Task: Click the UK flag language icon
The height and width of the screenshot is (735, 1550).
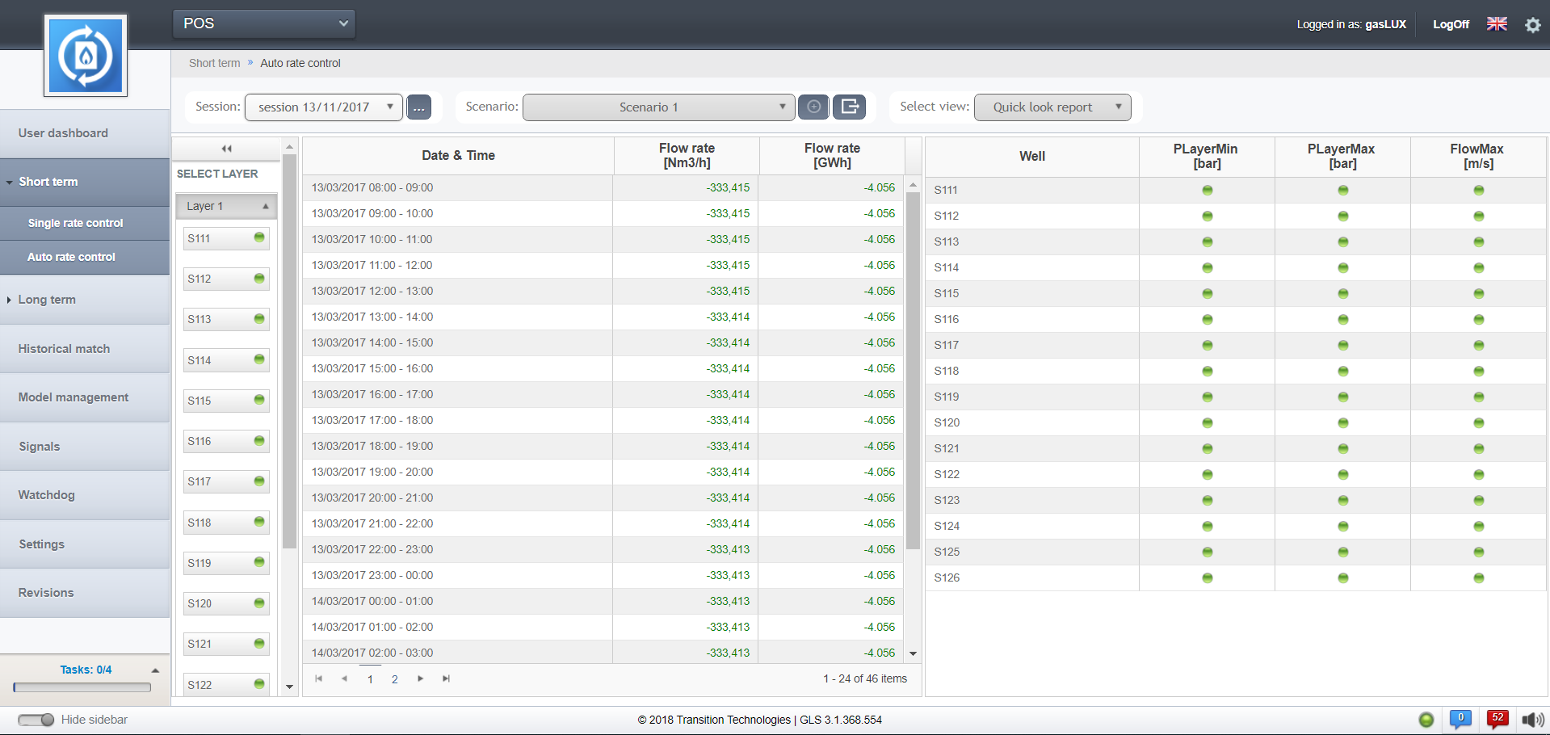Action: coord(1497,24)
